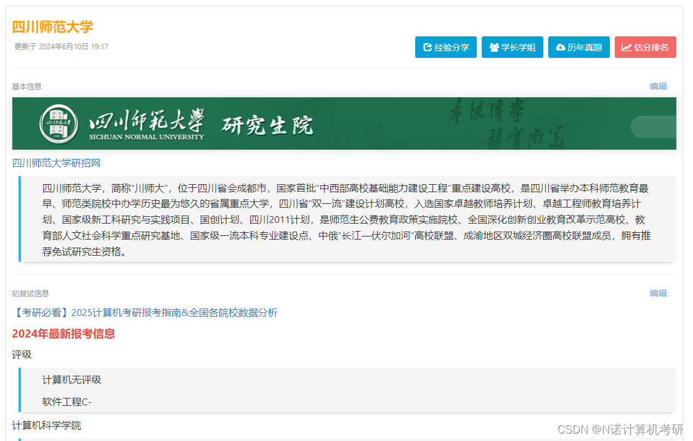Click the 初复试信息 section label

30,293
